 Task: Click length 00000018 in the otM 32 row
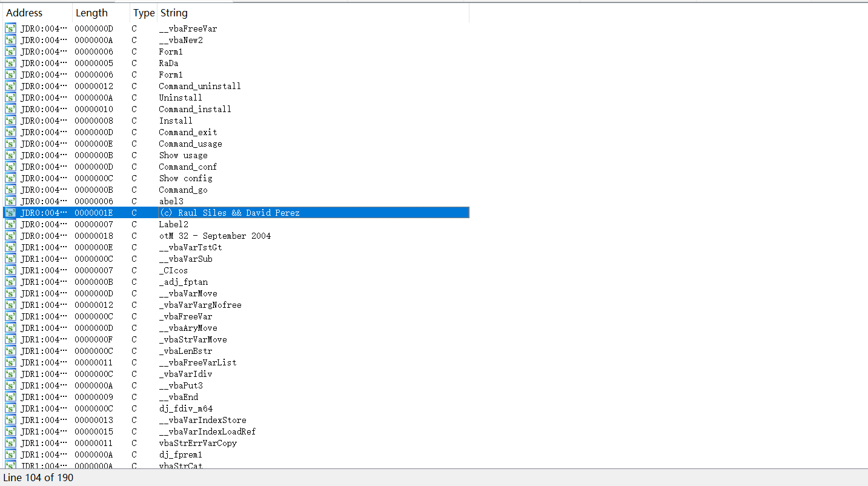coord(94,236)
